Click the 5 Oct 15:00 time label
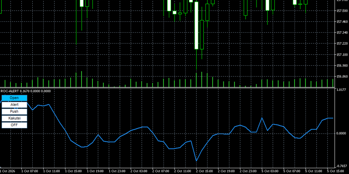Image resolution: width=349 pixels, height=174 pixels. [x=335, y=171]
